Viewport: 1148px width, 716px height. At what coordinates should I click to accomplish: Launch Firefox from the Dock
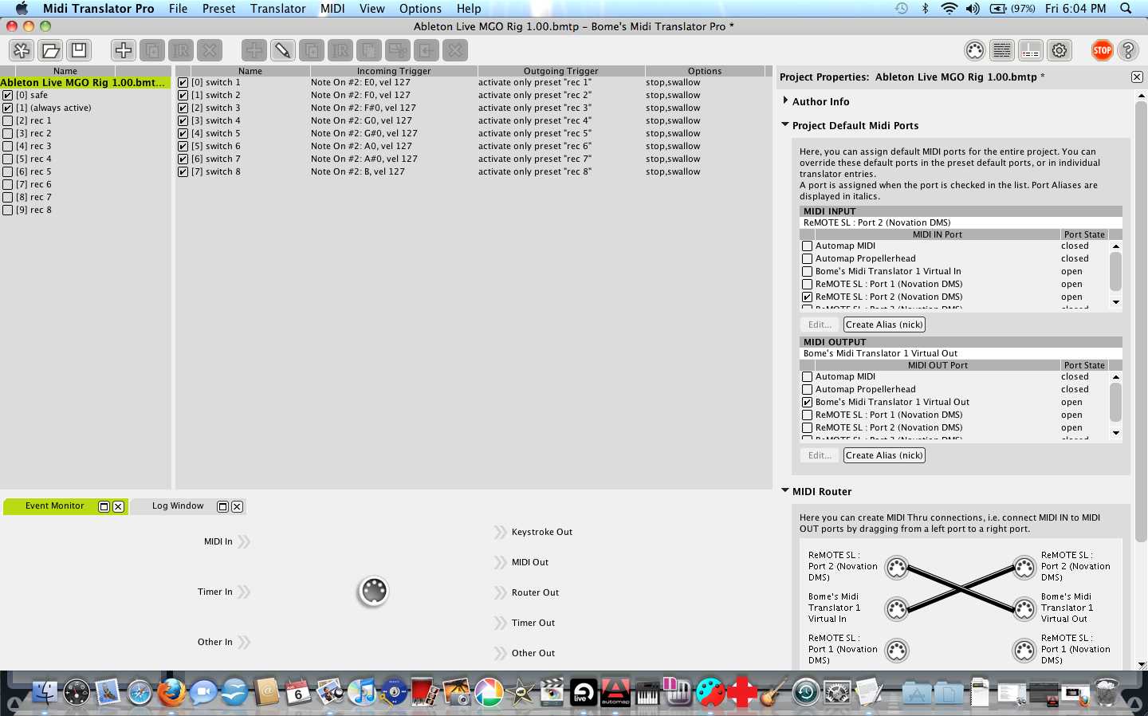tap(171, 691)
